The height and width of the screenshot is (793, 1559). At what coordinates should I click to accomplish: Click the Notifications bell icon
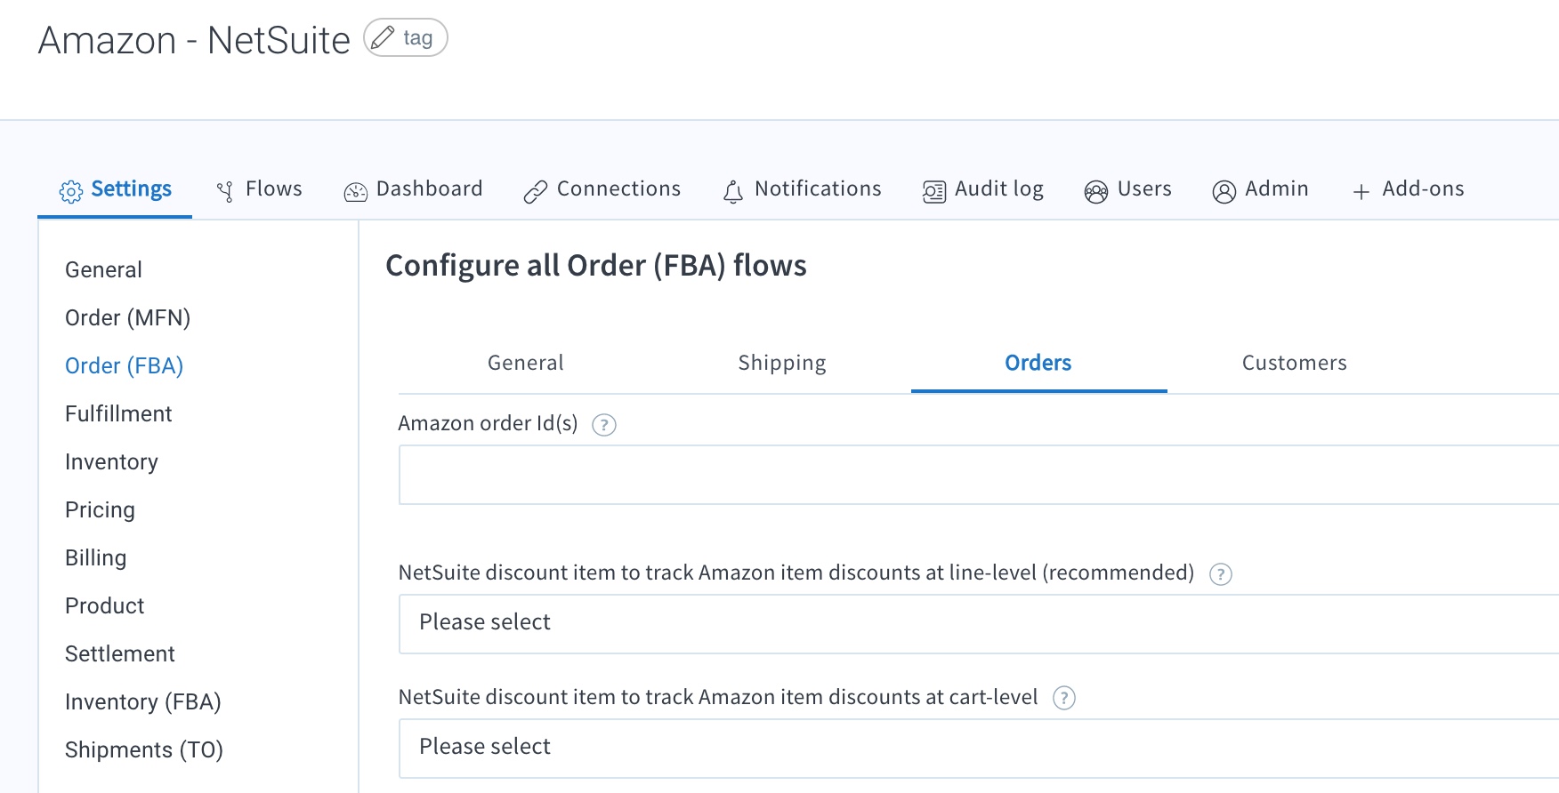(x=733, y=191)
